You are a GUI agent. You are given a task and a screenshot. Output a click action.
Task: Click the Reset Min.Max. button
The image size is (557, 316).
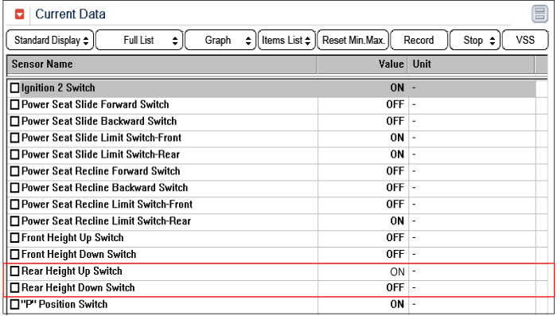point(353,40)
